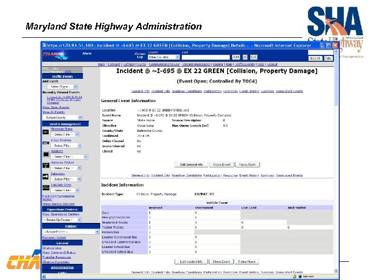Open the Highway Radios filter dropdown
Screen dimensions: 374x280
65,168
